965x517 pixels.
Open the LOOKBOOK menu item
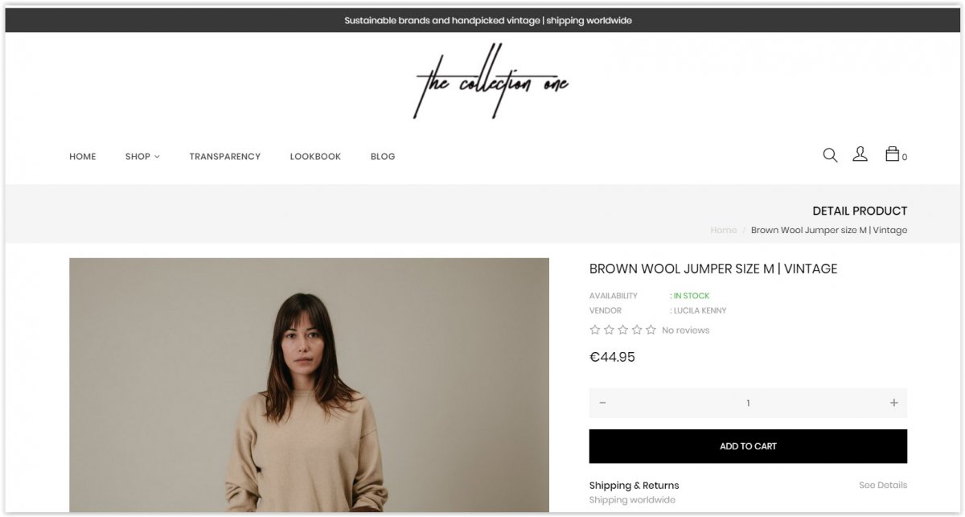tap(315, 157)
